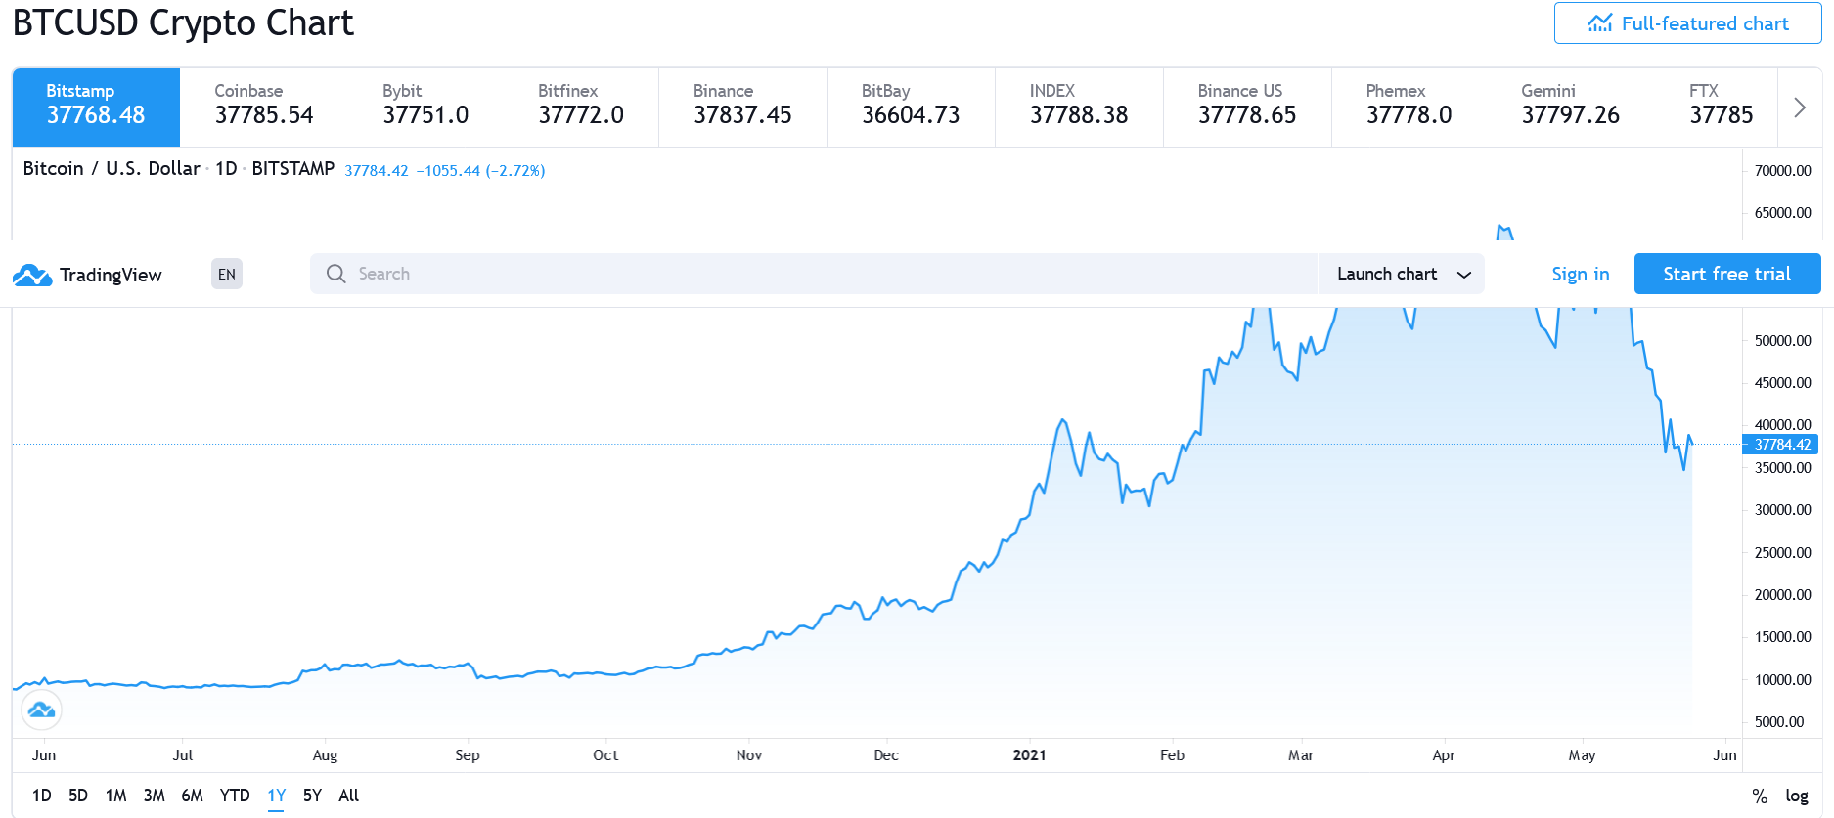Select the Binance exchange tab

pos(742,108)
